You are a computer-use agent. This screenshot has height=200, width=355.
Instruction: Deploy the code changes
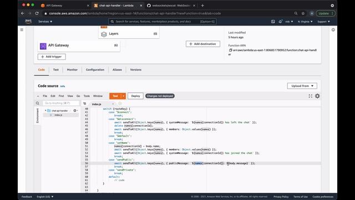(x=135, y=96)
